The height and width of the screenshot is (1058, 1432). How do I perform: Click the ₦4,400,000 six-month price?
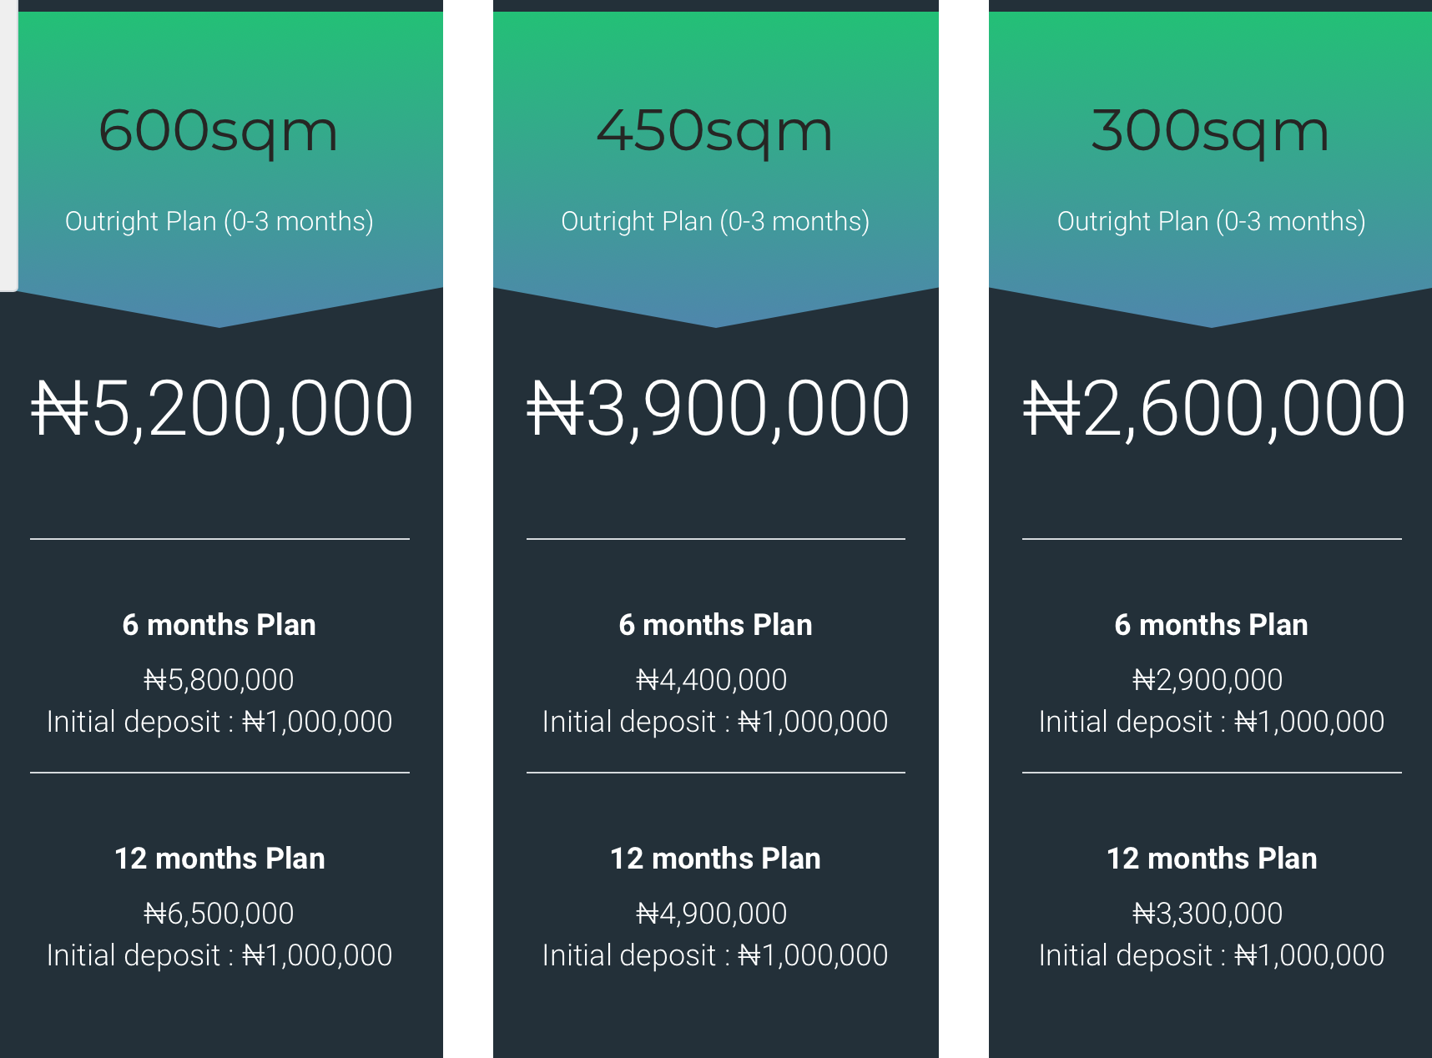coord(712,680)
